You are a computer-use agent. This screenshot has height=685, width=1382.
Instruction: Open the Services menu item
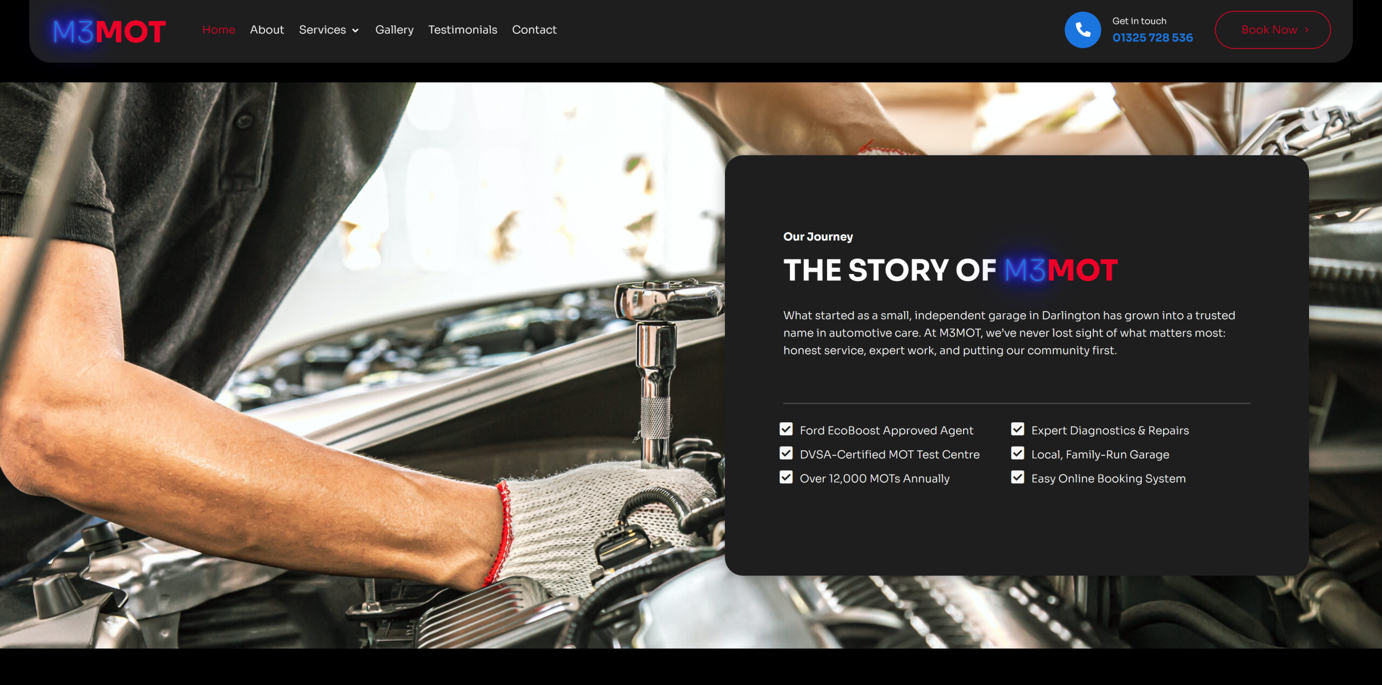point(322,30)
